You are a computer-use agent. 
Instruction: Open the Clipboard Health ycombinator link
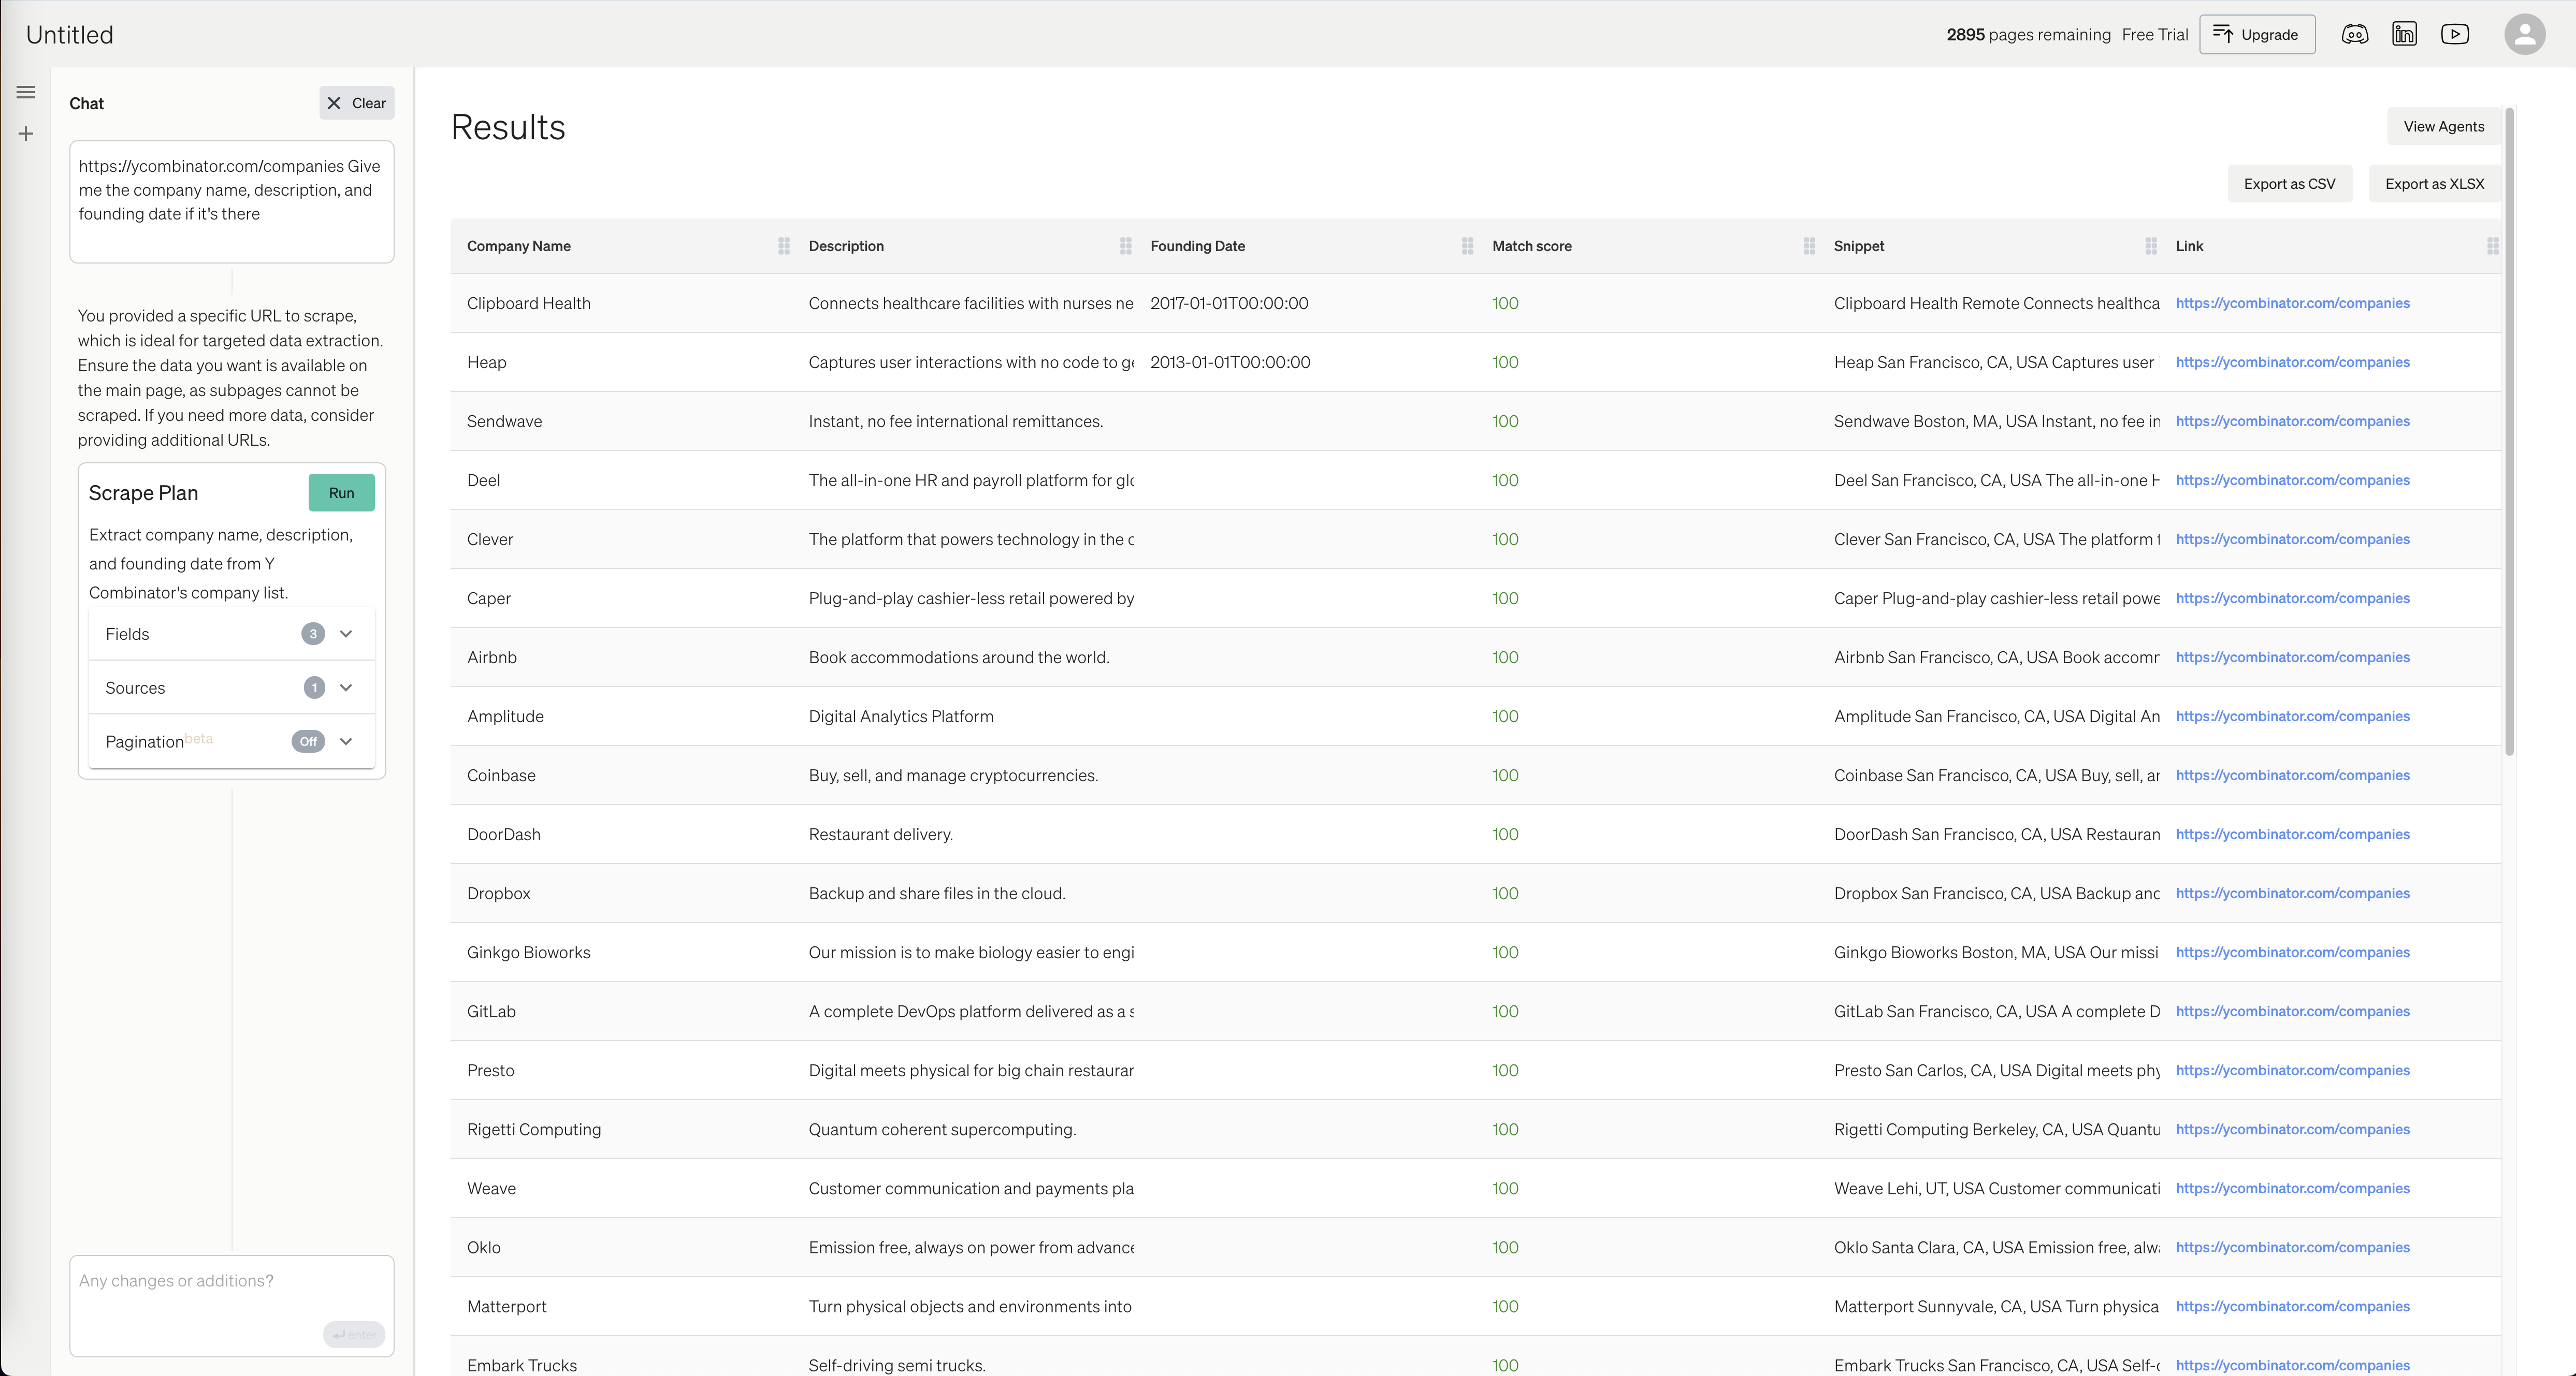click(x=2292, y=303)
